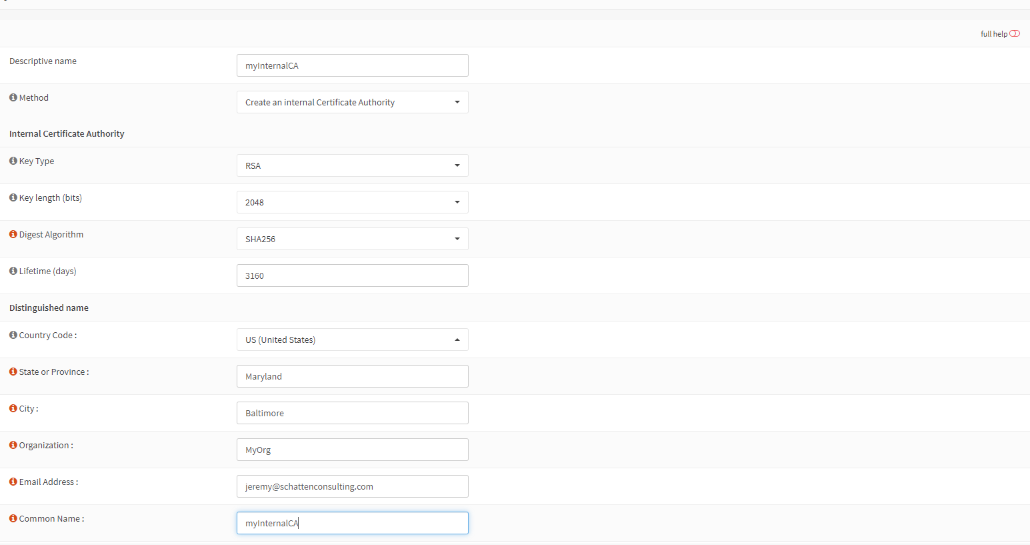Viewport: 1030px width, 545px height.
Task: Click the Organization field containing MyOrg
Action: click(352, 450)
